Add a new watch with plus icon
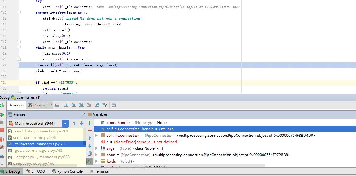The image size is (356, 176). 90,123
